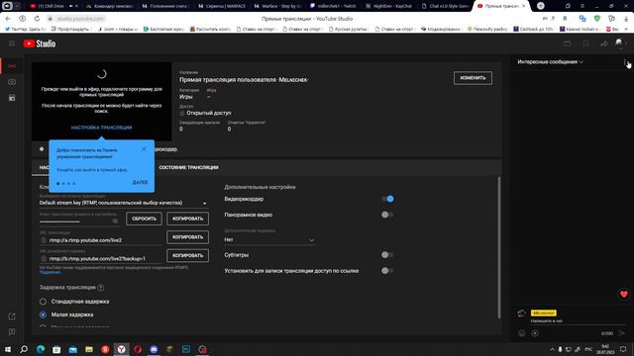The height and width of the screenshot is (356, 634).
Task: Expand the Default stream key dropdown
Action: [x=123, y=203]
